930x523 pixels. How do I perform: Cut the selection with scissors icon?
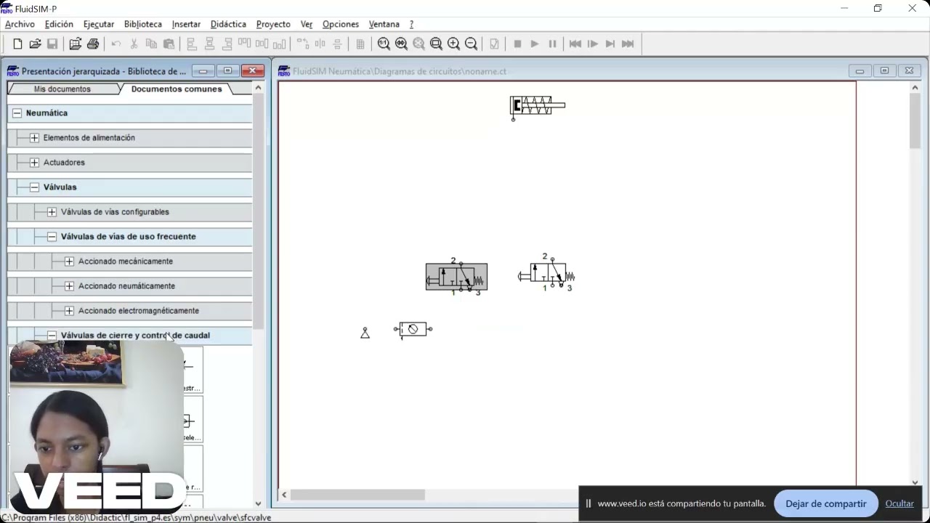[x=134, y=44]
